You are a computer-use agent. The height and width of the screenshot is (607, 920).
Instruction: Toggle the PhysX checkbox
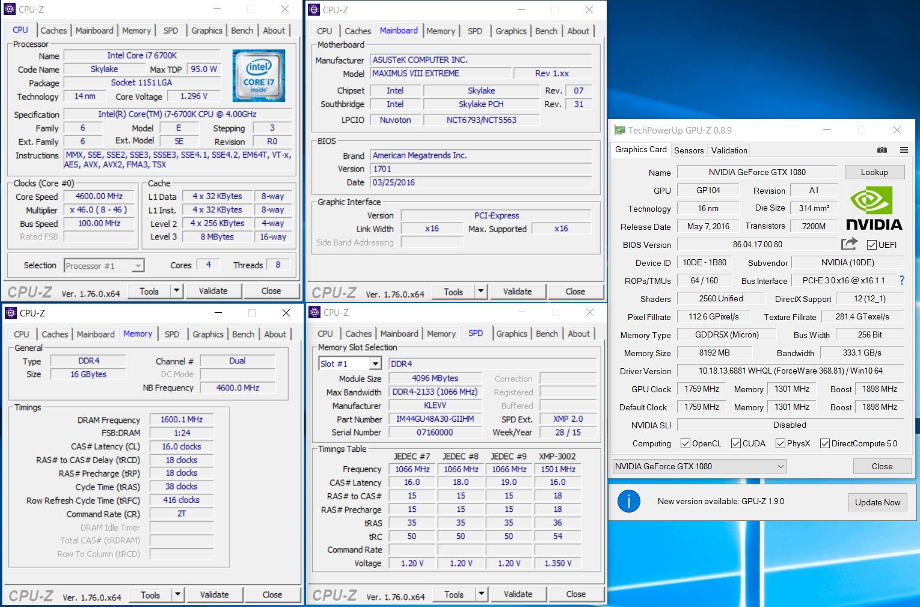click(780, 443)
